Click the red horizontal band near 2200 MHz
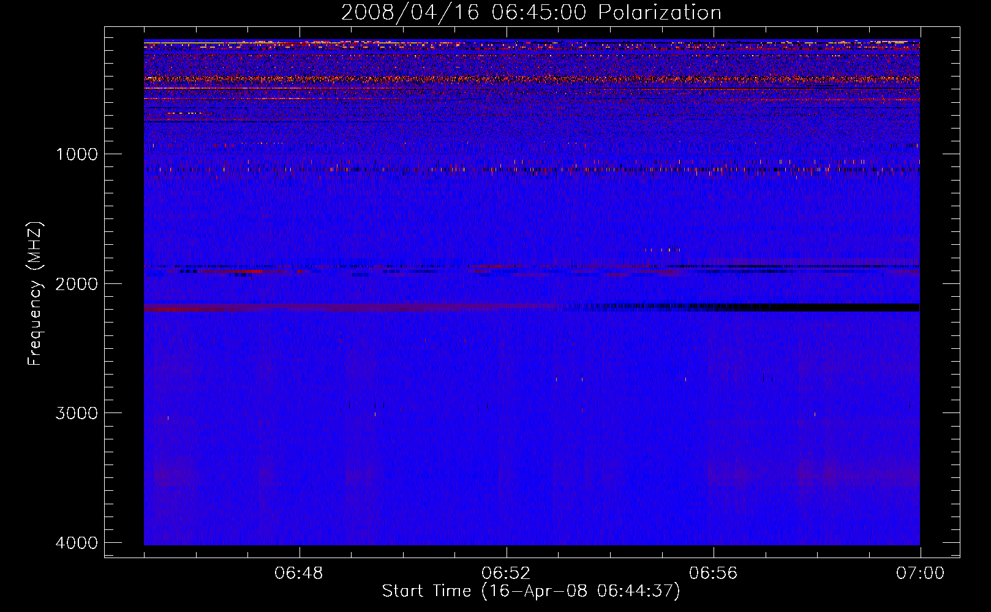The image size is (991, 612). tap(349, 308)
